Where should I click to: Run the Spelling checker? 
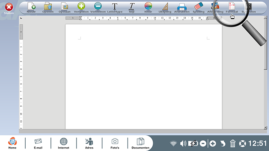coord(199,8)
